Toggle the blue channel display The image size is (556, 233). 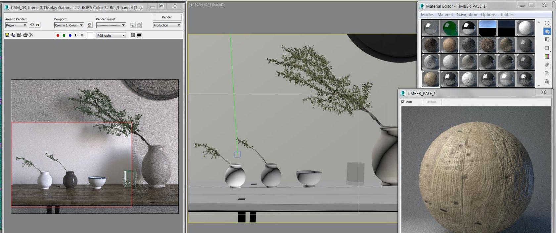[x=70, y=35]
